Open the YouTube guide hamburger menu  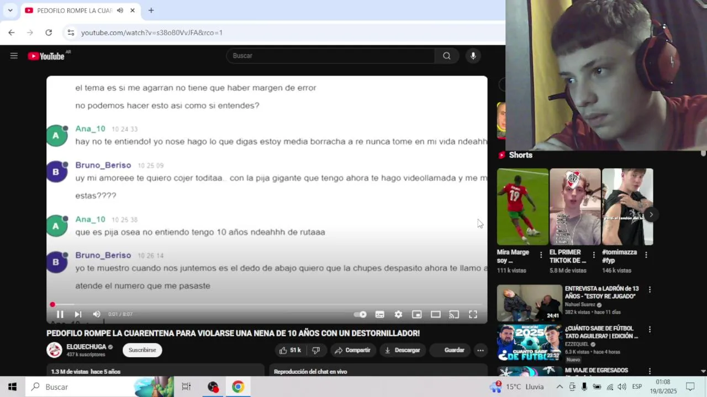click(x=14, y=56)
